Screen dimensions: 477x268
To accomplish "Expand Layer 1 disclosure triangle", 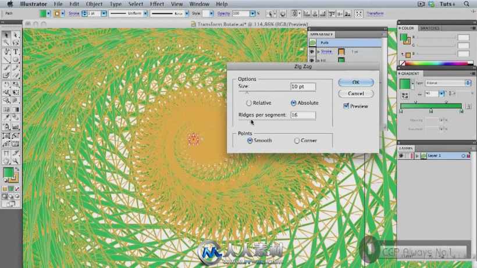I will pyautogui.click(x=417, y=156).
